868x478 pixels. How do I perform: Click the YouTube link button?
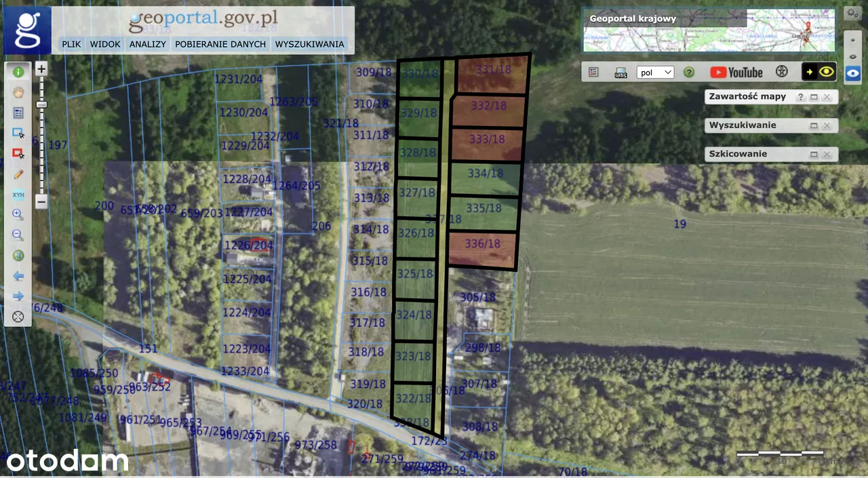pos(736,73)
